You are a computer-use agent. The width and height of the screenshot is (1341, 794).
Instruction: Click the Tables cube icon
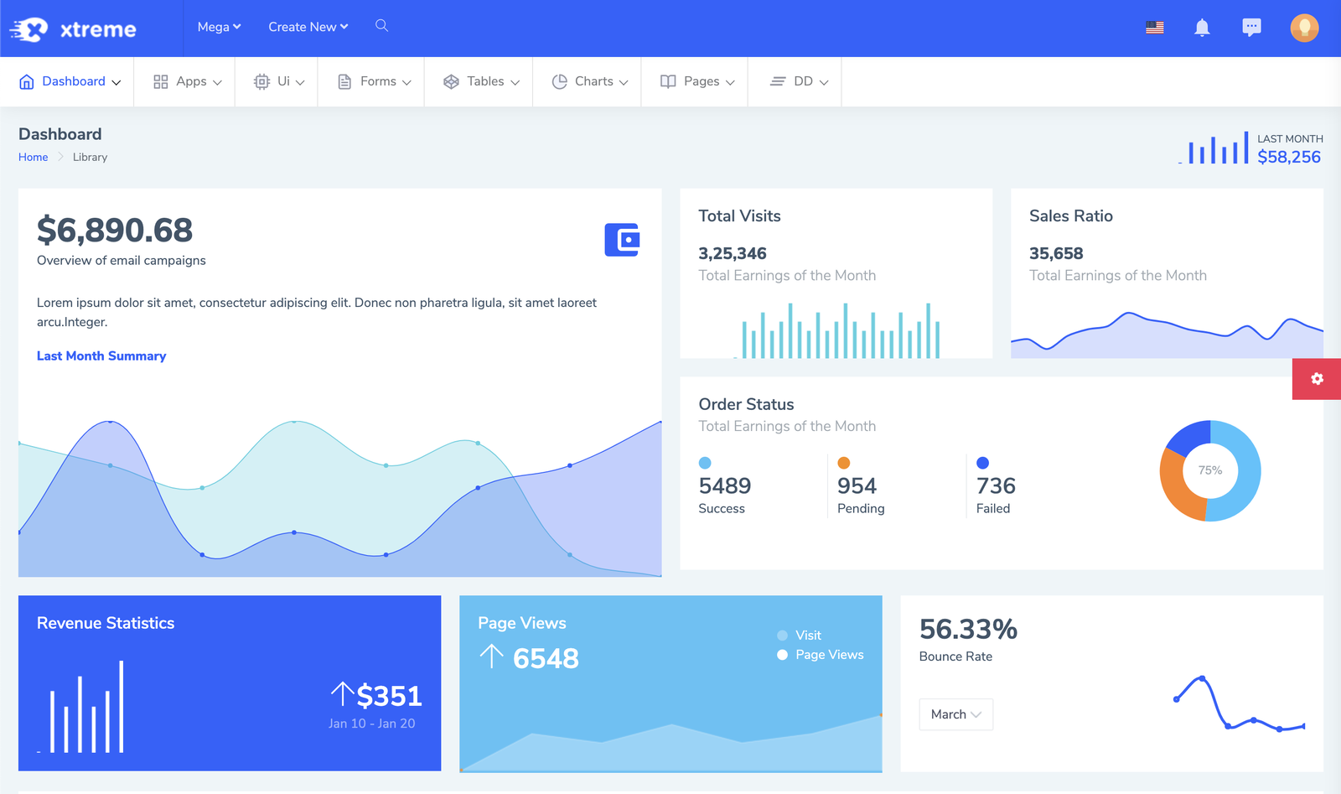pyautogui.click(x=451, y=81)
